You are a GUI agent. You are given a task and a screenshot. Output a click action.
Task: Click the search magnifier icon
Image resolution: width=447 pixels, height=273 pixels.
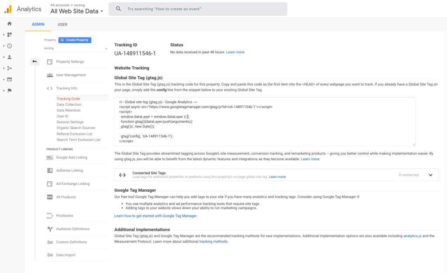coord(118,9)
